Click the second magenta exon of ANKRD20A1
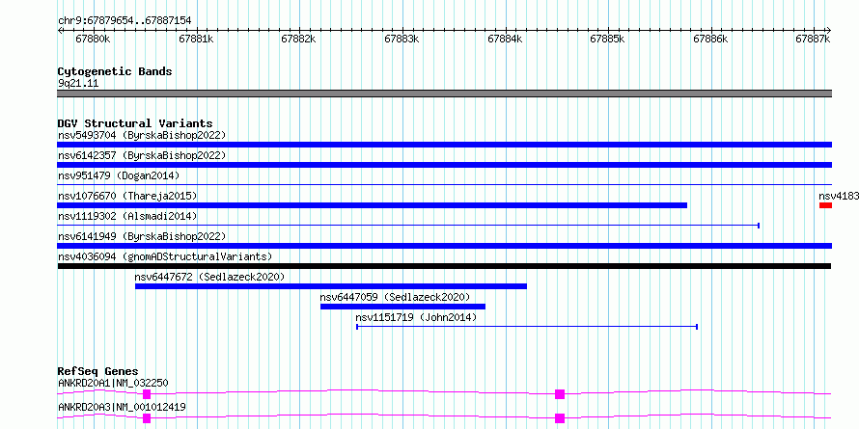The width and height of the screenshot is (859, 429). [x=560, y=394]
